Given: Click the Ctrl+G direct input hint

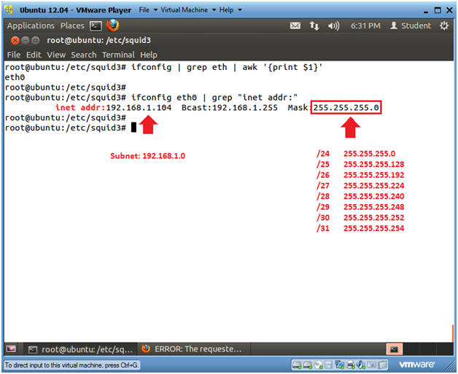Looking at the screenshot, I should click(x=71, y=365).
